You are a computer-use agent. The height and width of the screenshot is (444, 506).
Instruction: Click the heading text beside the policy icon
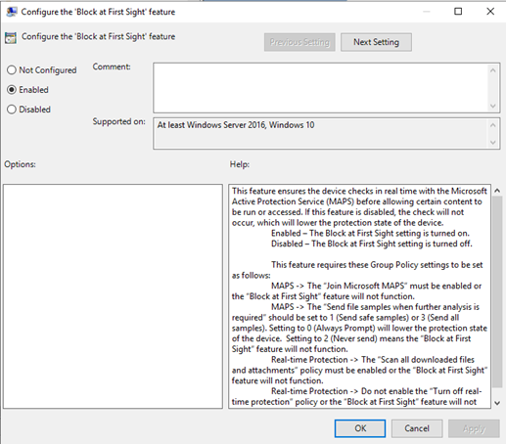[x=98, y=36]
